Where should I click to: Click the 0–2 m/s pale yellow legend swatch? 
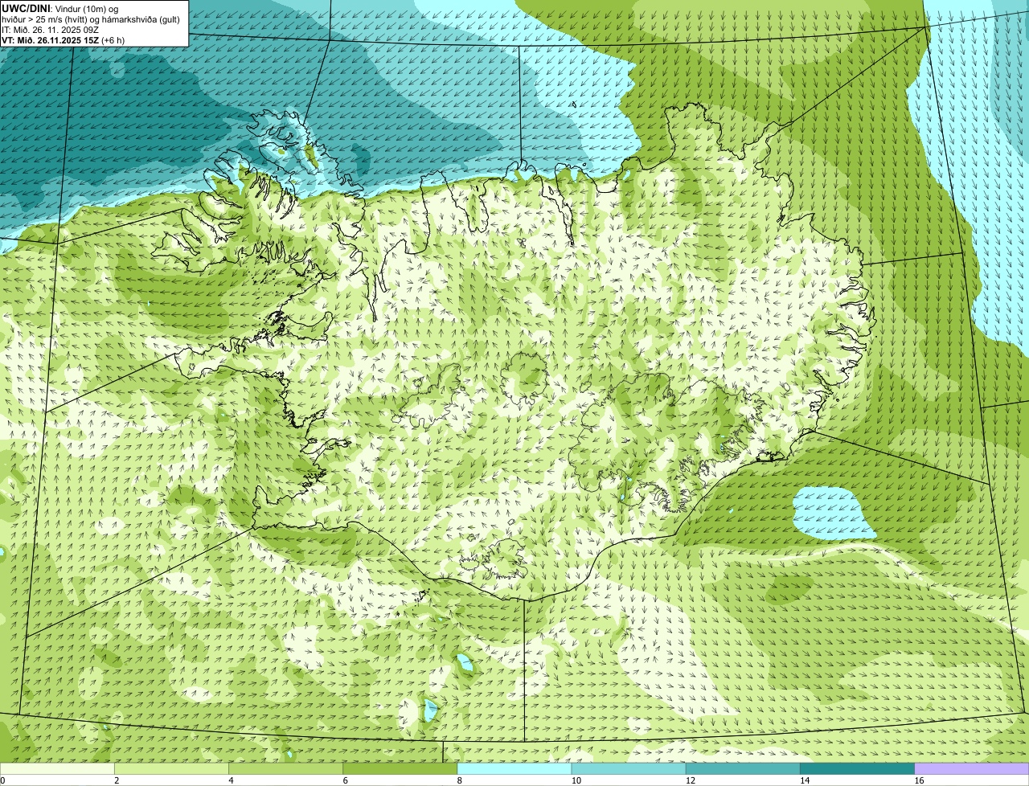pos(57,769)
